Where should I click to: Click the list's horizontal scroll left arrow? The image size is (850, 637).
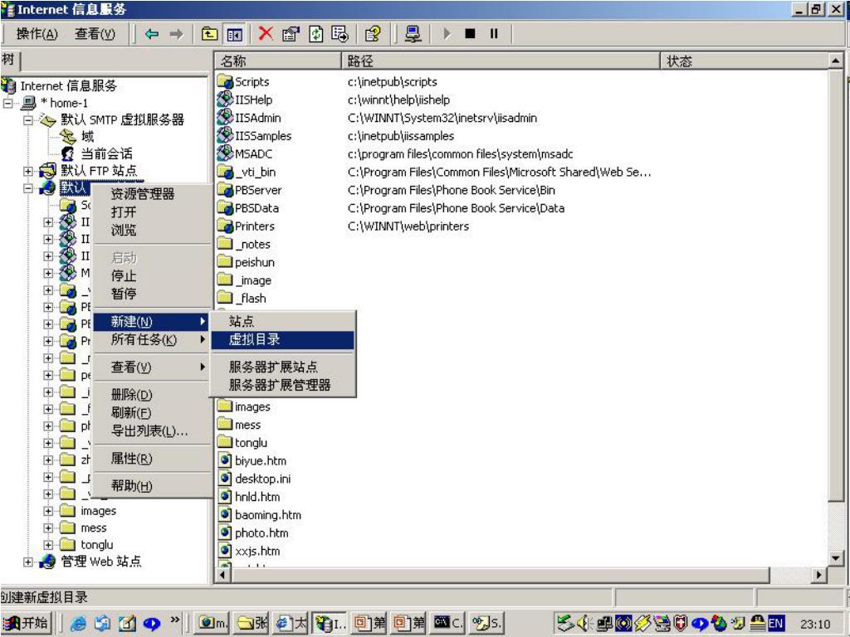tap(222, 575)
